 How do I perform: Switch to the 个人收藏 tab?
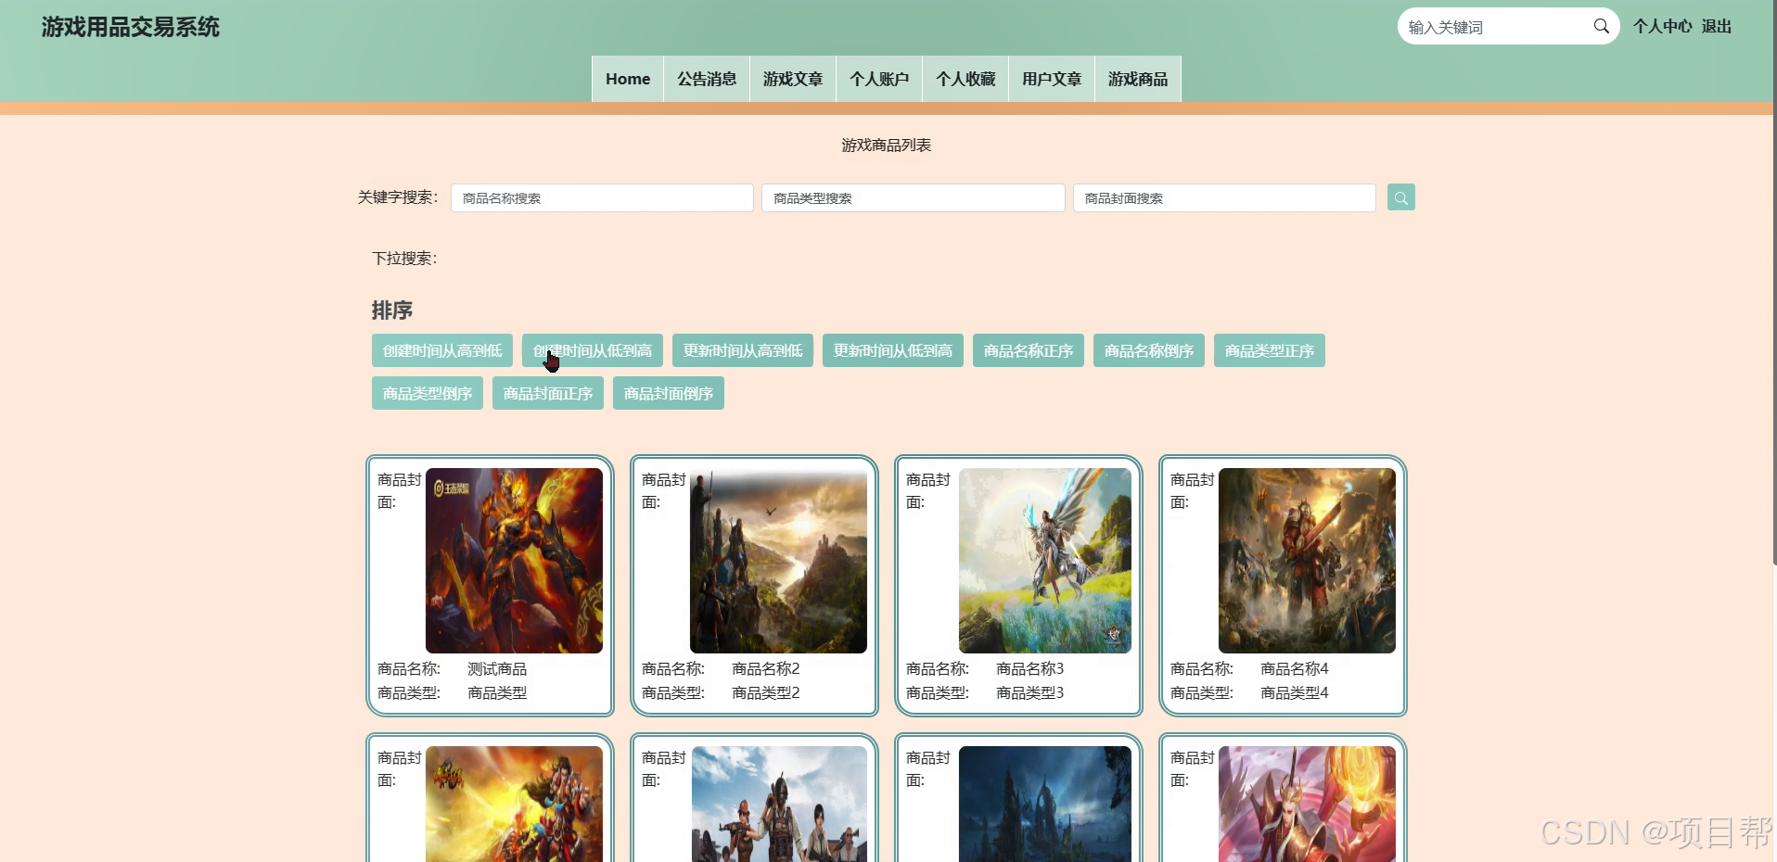tap(965, 79)
